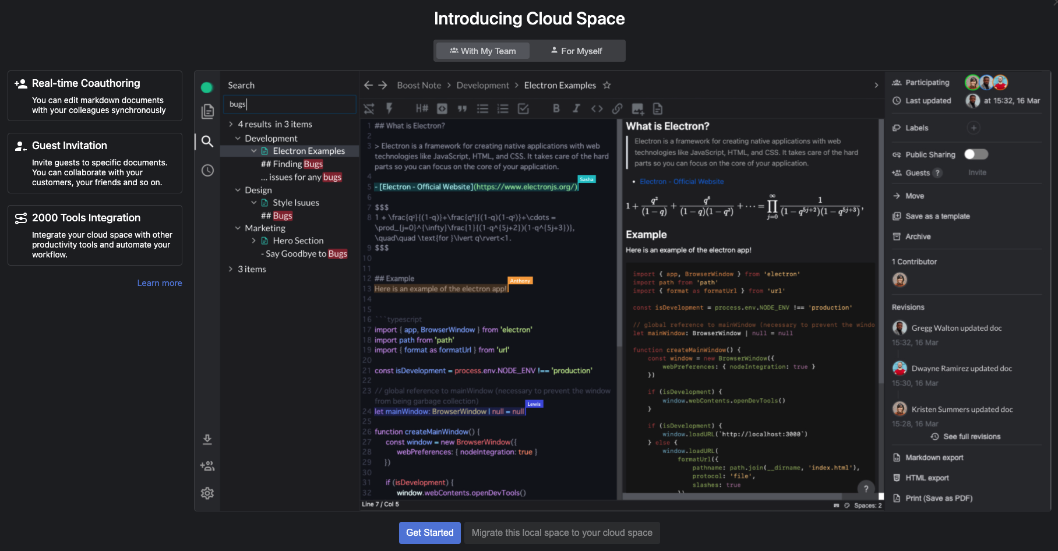
Task: Open the '... issues for any bugs' match
Action: coord(301,177)
